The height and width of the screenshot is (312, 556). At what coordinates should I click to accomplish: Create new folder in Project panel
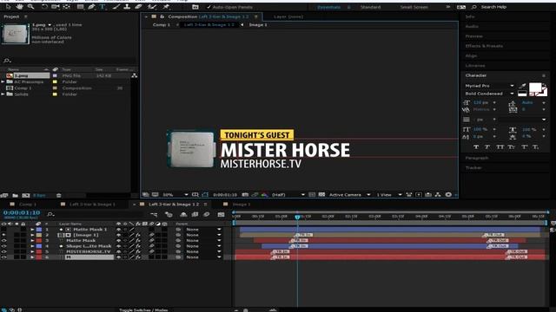(x=16, y=195)
